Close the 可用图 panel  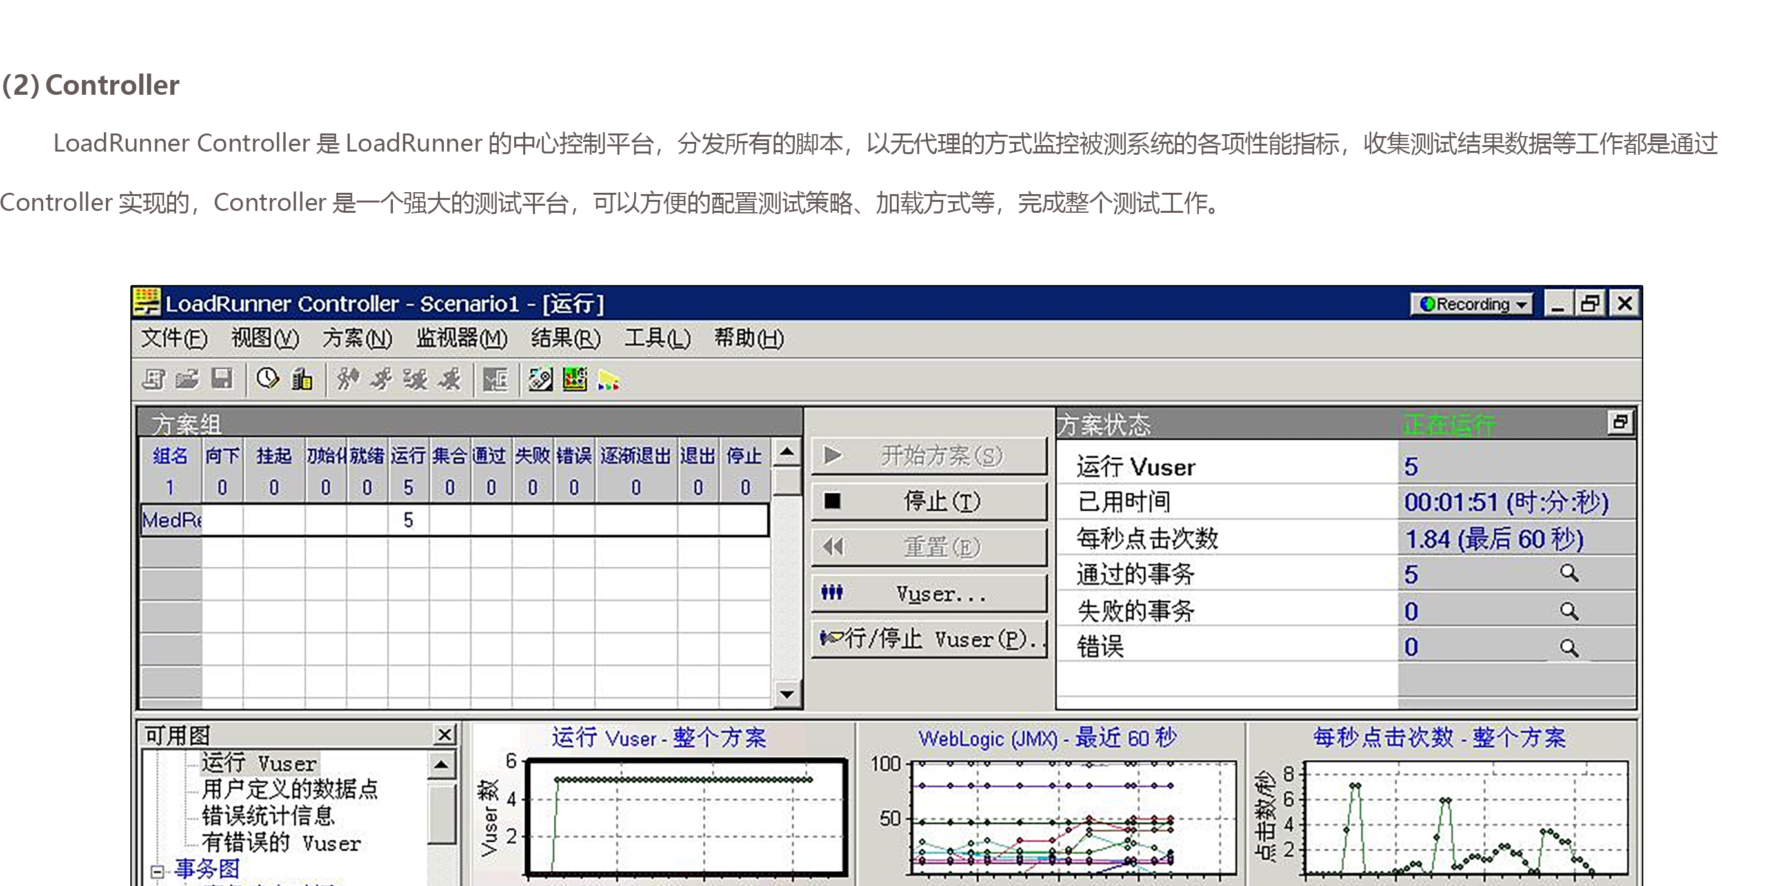(445, 734)
